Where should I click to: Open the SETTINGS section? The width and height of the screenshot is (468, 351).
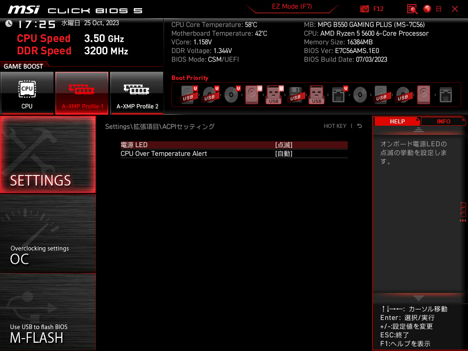[x=48, y=153]
